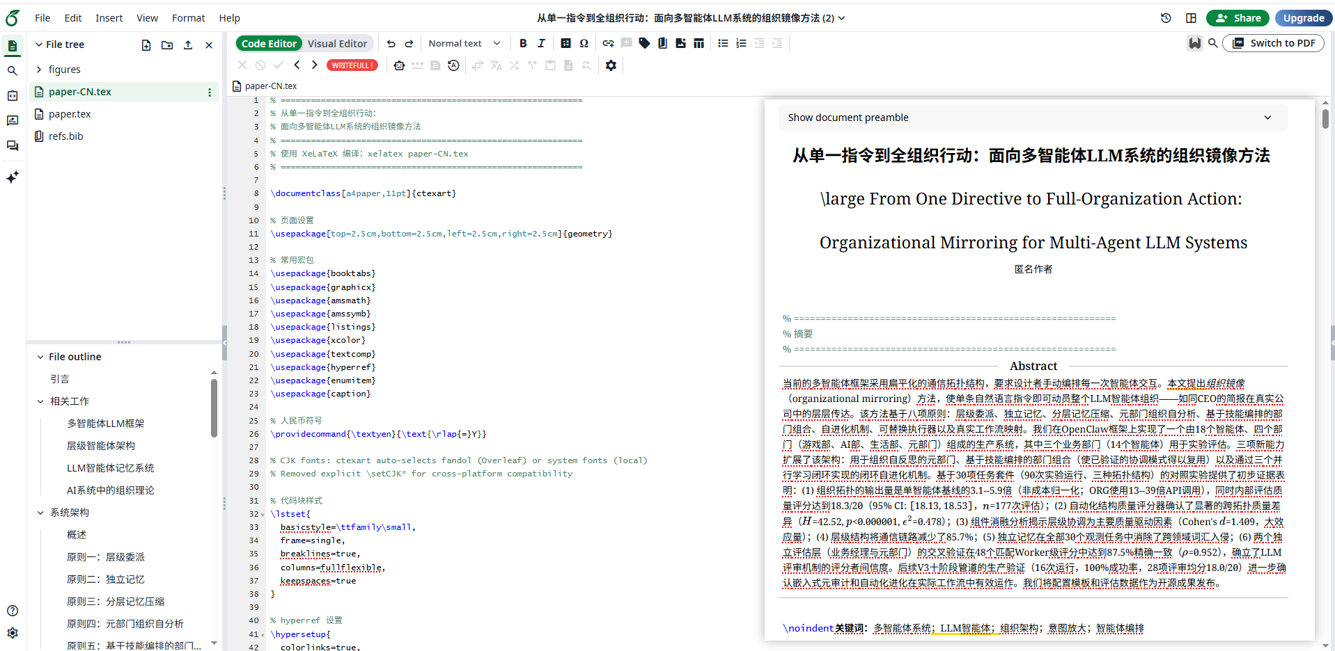Upload a file to the project
This screenshot has width=1335, height=651.
point(188,45)
